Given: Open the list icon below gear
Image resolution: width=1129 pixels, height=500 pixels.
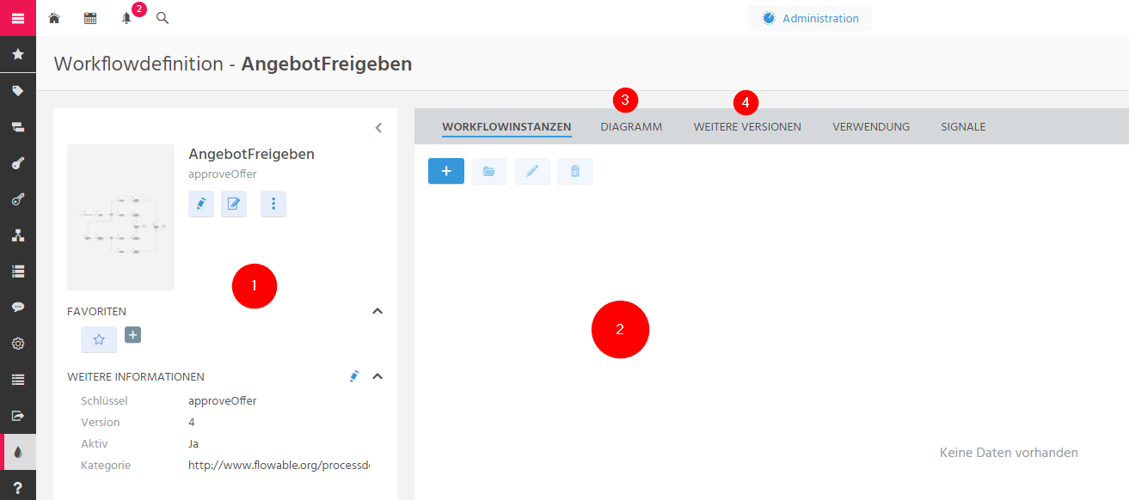Looking at the screenshot, I should (17, 379).
